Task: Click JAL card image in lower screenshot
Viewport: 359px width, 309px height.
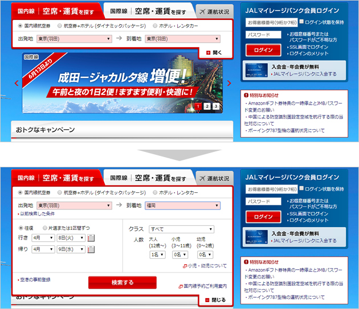Action: (x=256, y=237)
